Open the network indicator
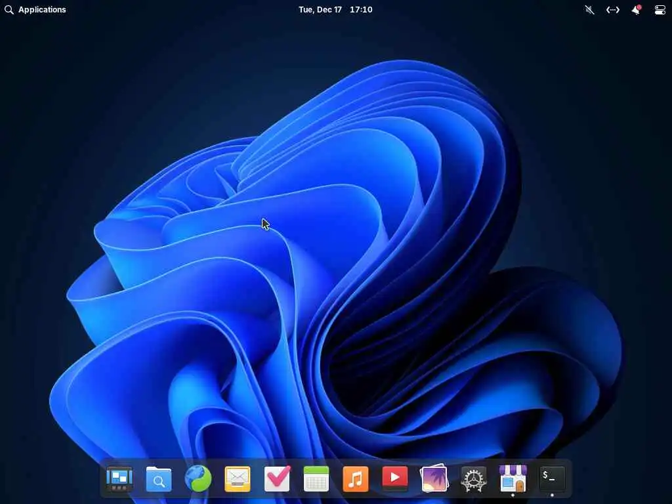672x504 pixels. [613, 9]
